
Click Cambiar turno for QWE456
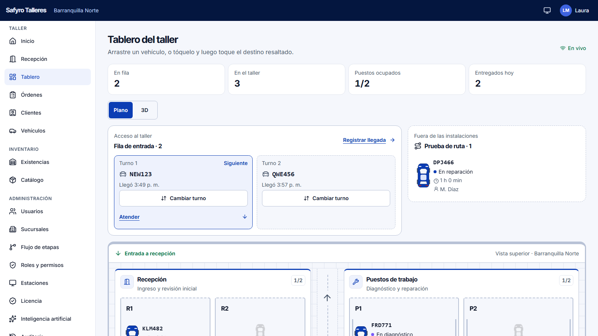(326, 198)
